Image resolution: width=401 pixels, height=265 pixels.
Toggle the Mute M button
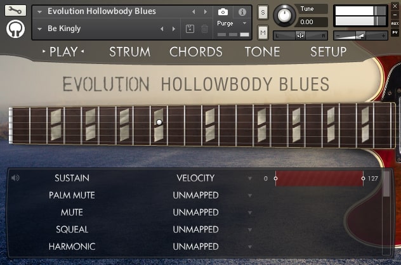tap(263, 32)
